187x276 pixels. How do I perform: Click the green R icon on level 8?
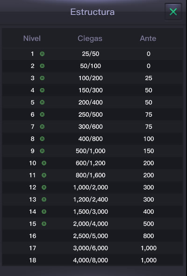coord(42,139)
